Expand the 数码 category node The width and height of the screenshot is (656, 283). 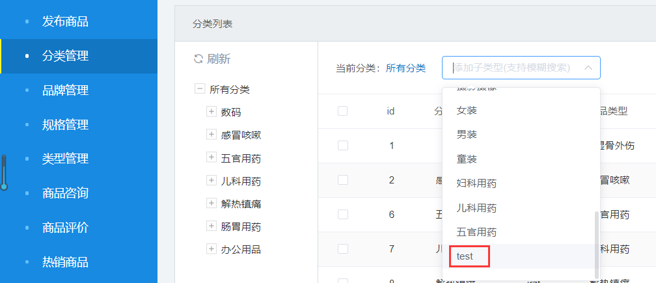211,112
